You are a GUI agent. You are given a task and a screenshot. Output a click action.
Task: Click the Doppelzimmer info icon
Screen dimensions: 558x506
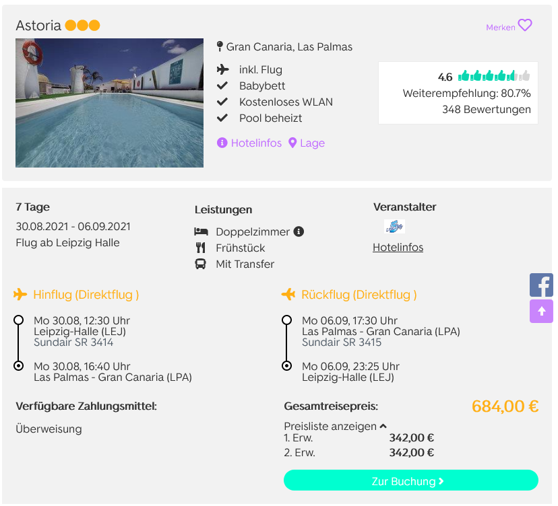(299, 231)
